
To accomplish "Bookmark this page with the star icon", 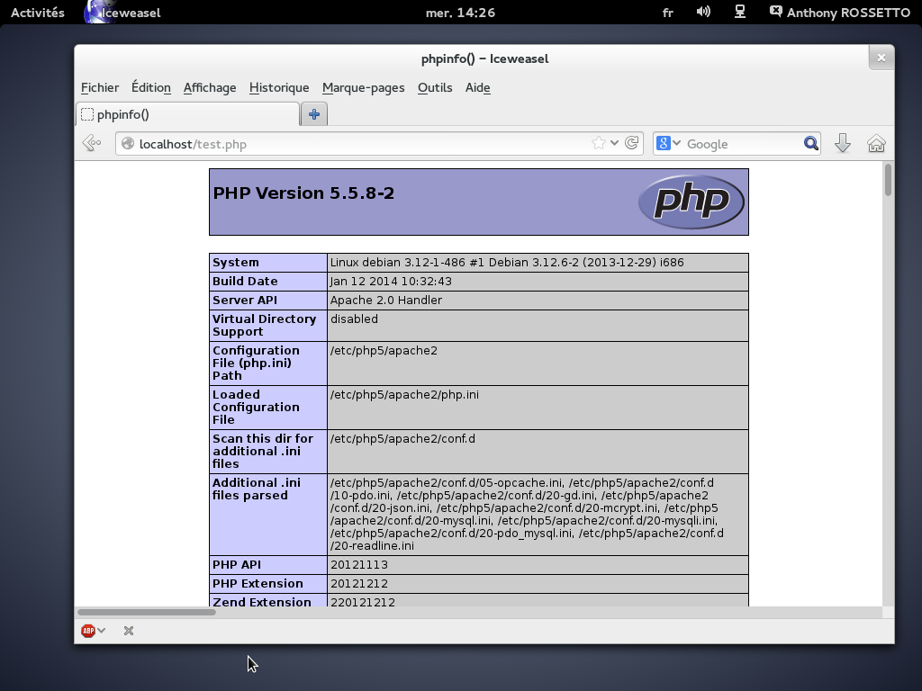I will point(599,143).
